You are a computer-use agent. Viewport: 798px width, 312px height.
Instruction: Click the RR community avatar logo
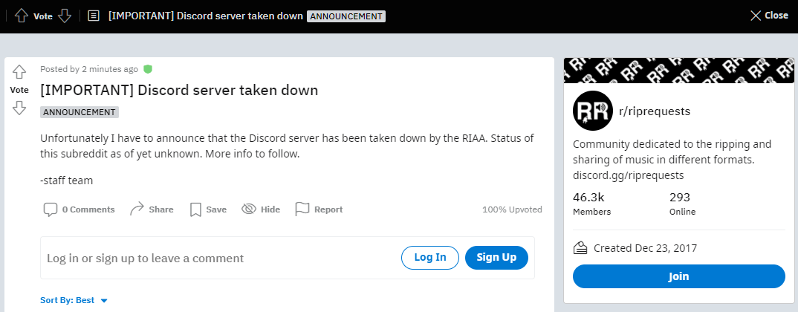pos(592,111)
